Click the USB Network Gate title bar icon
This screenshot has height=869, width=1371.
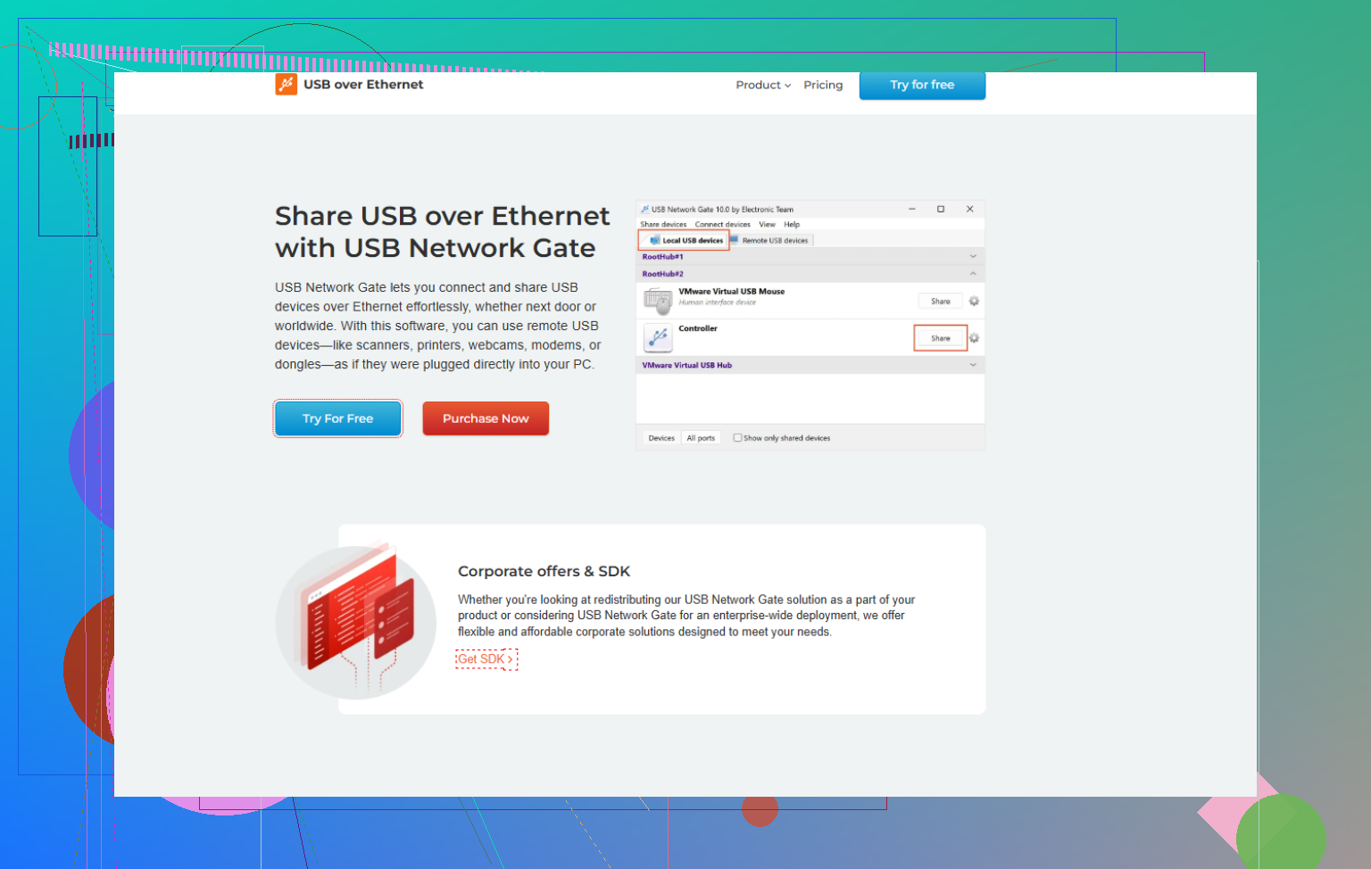pyautogui.click(x=644, y=210)
